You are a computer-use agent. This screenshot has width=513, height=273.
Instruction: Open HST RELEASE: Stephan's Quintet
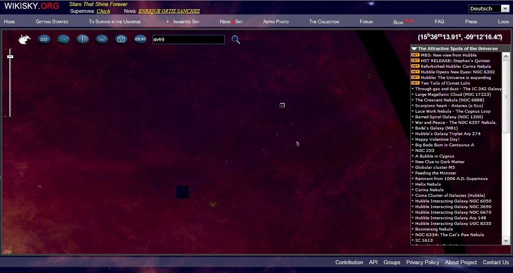point(455,61)
